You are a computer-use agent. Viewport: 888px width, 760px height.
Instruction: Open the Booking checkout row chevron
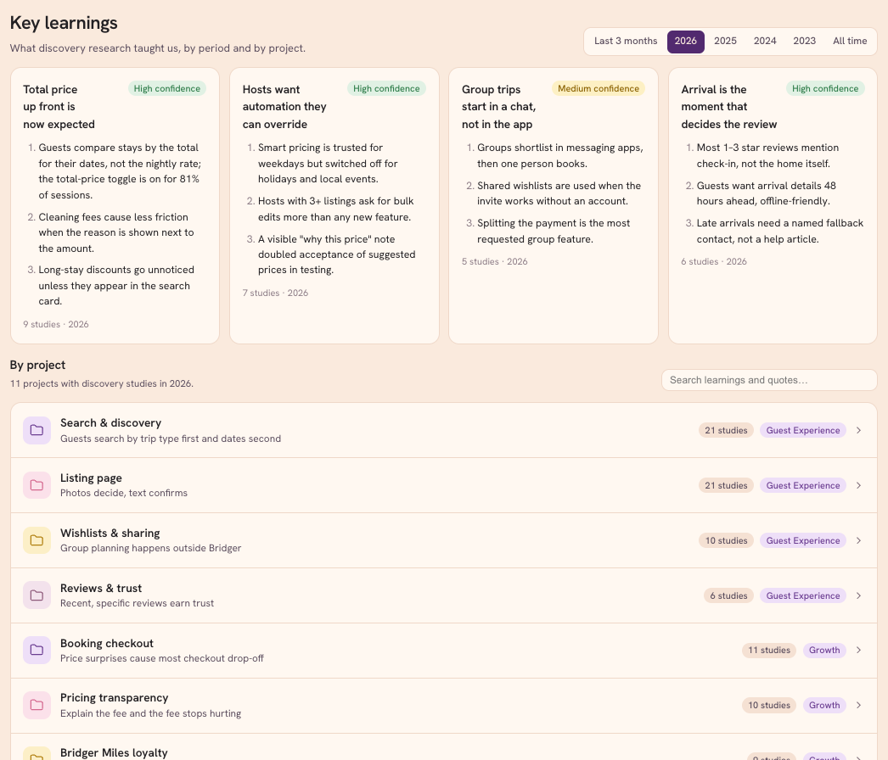pyautogui.click(x=858, y=651)
